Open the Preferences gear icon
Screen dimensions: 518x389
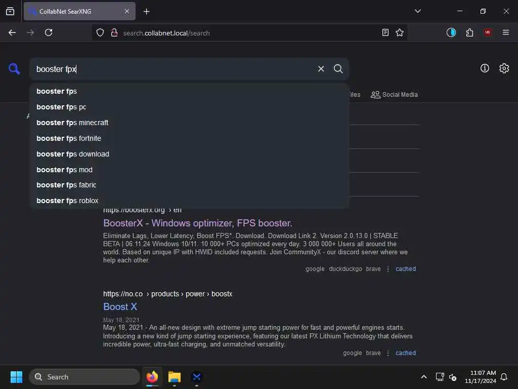pyautogui.click(x=504, y=68)
